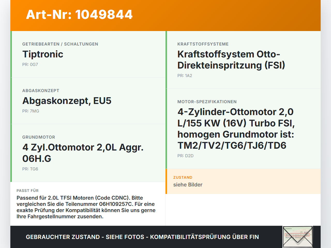The width and height of the screenshot is (331, 248).
Task: Click the KRAFTSTOFFSYSTEME category label
Action: pyautogui.click(x=203, y=44)
